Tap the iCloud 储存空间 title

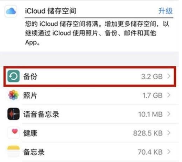click(x=50, y=11)
